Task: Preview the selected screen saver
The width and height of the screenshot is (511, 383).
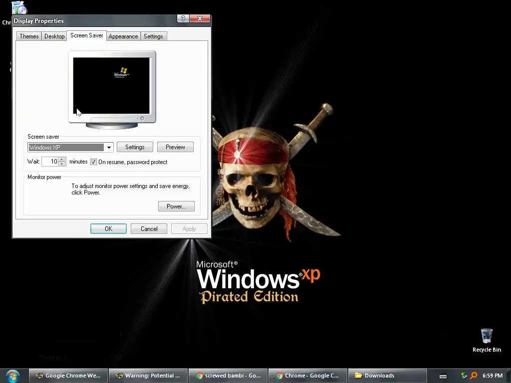Action: [x=175, y=147]
